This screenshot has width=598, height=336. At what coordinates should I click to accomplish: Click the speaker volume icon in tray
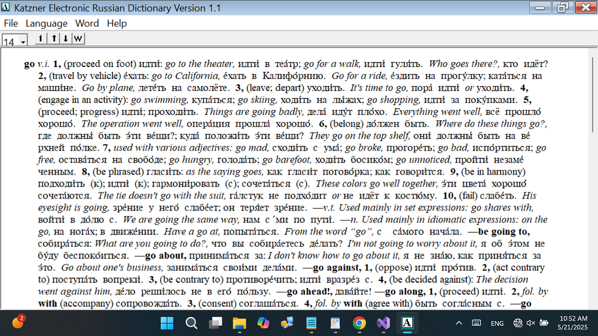[x=530, y=323]
